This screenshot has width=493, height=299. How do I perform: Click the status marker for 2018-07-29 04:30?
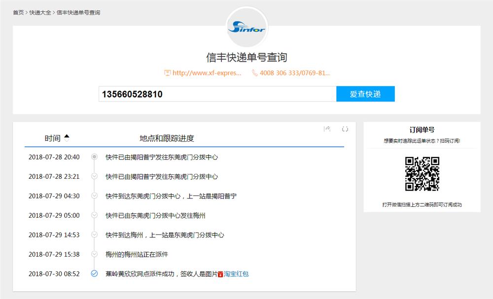[94, 196]
